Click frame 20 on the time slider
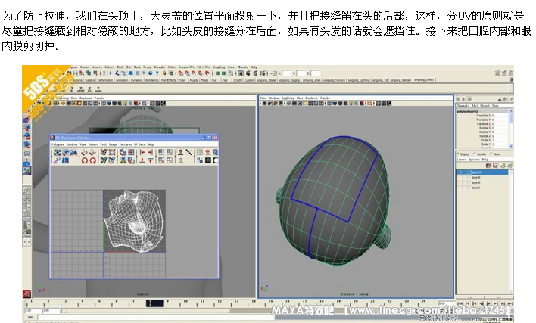Screen dimensions: 536x323 (356, 301)
